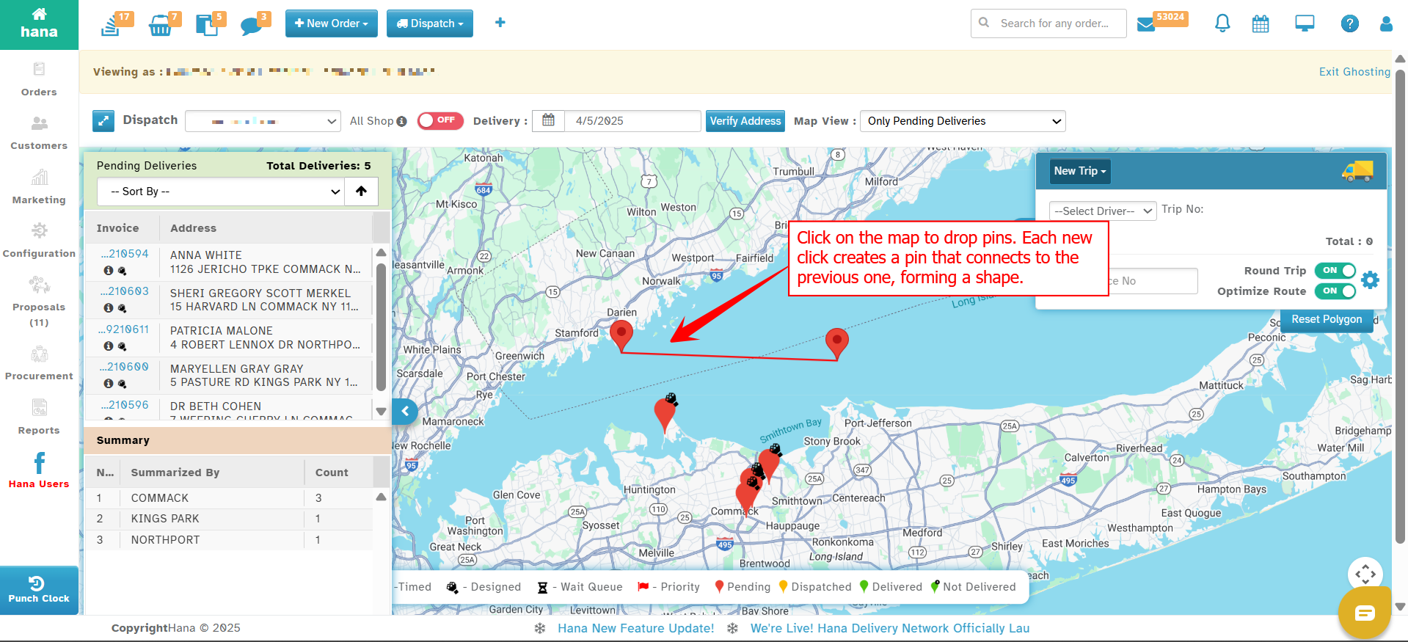Click KINGS PARK summary row
1408x642 pixels.
point(229,519)
